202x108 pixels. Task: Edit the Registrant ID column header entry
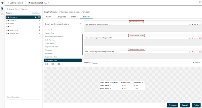(192, 38)
